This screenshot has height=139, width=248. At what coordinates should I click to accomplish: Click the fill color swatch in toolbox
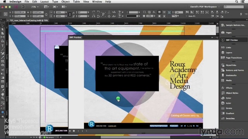[x=2, y=112]
